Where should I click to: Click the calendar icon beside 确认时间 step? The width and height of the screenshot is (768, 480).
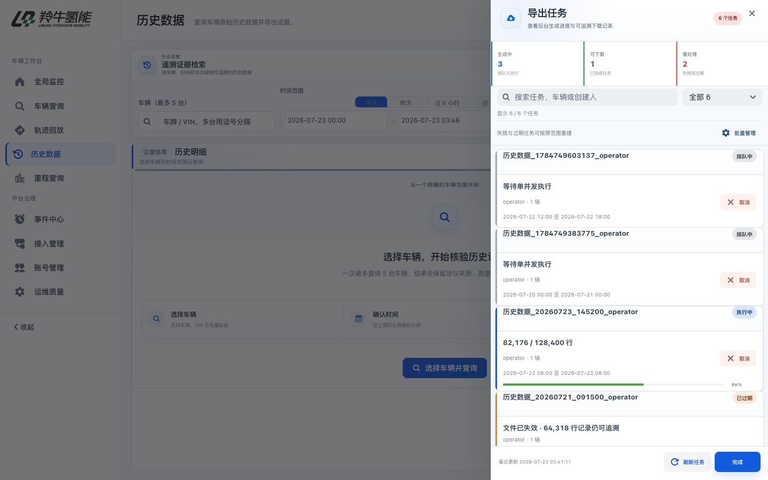coord(359,319)
